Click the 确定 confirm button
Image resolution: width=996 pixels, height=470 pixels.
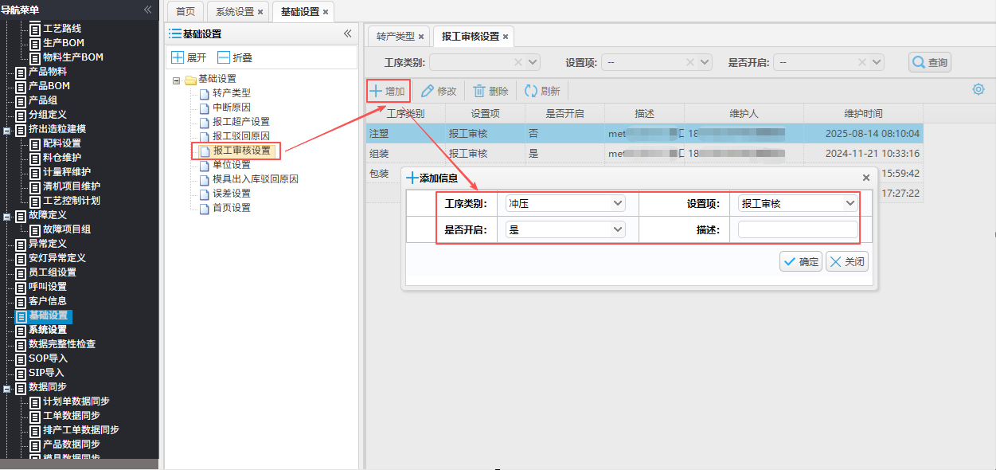click(801, 261)
